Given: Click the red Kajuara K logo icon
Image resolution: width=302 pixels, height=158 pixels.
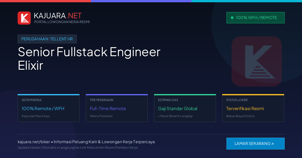Looking at the screenshot, I should [x=24, y=18].
